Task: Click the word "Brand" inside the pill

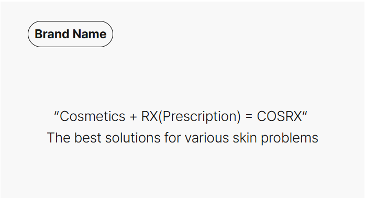Action: click(x=51, y=34)
